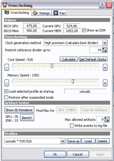This screenshot has height=161, width=114.
Task: Check Write events to log file
Action: [72, 126]
